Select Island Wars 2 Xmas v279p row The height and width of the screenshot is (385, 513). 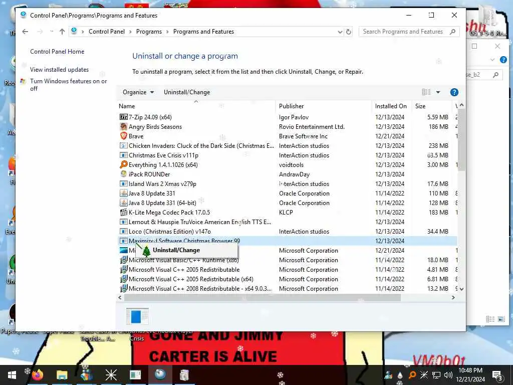[287, 183]
